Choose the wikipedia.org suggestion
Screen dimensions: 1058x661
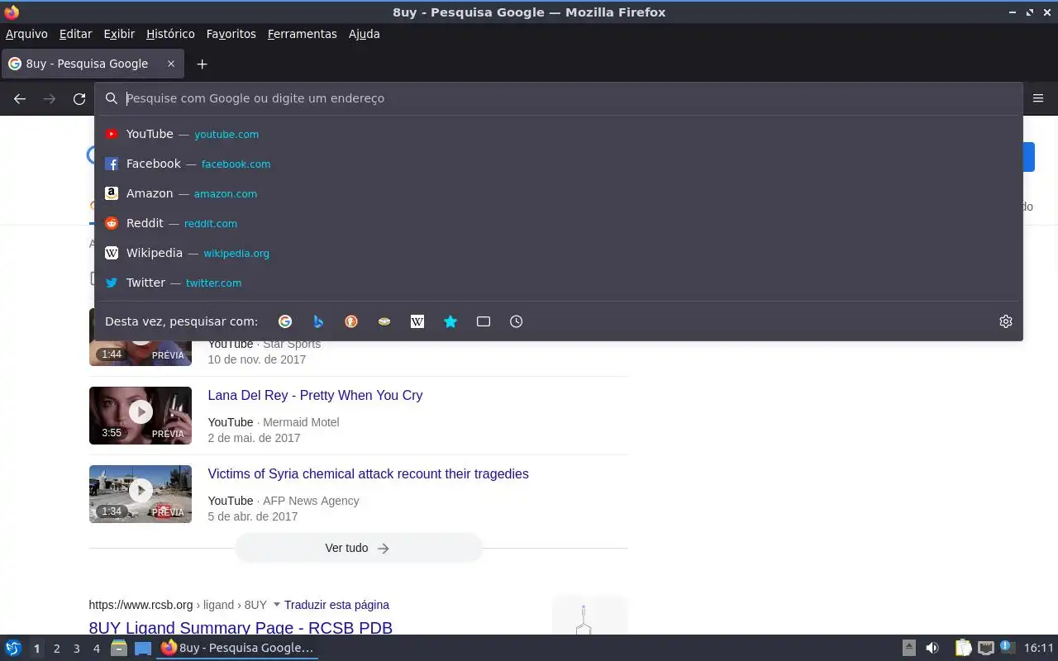(559, 253)
